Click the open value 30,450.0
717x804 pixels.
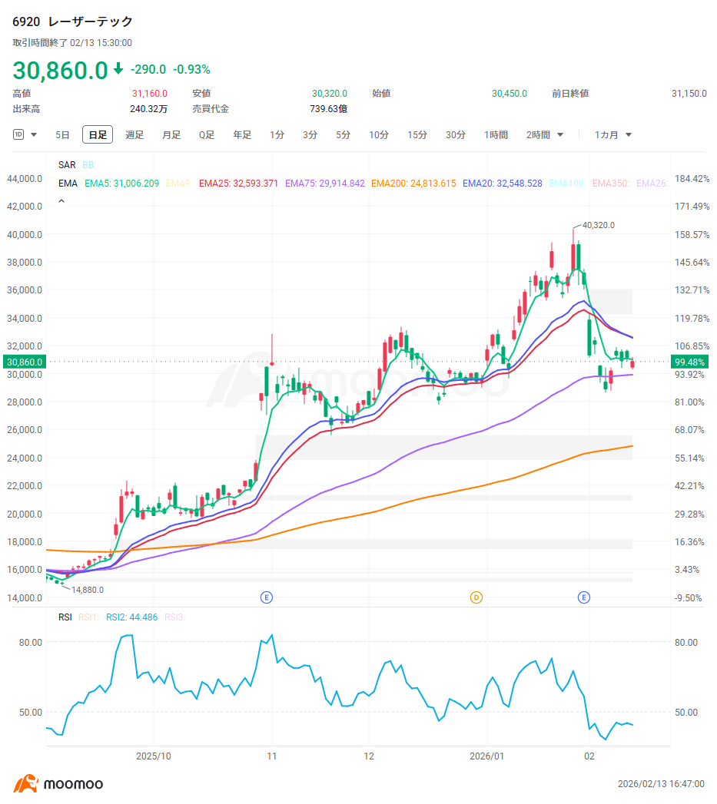coord(510,94)
